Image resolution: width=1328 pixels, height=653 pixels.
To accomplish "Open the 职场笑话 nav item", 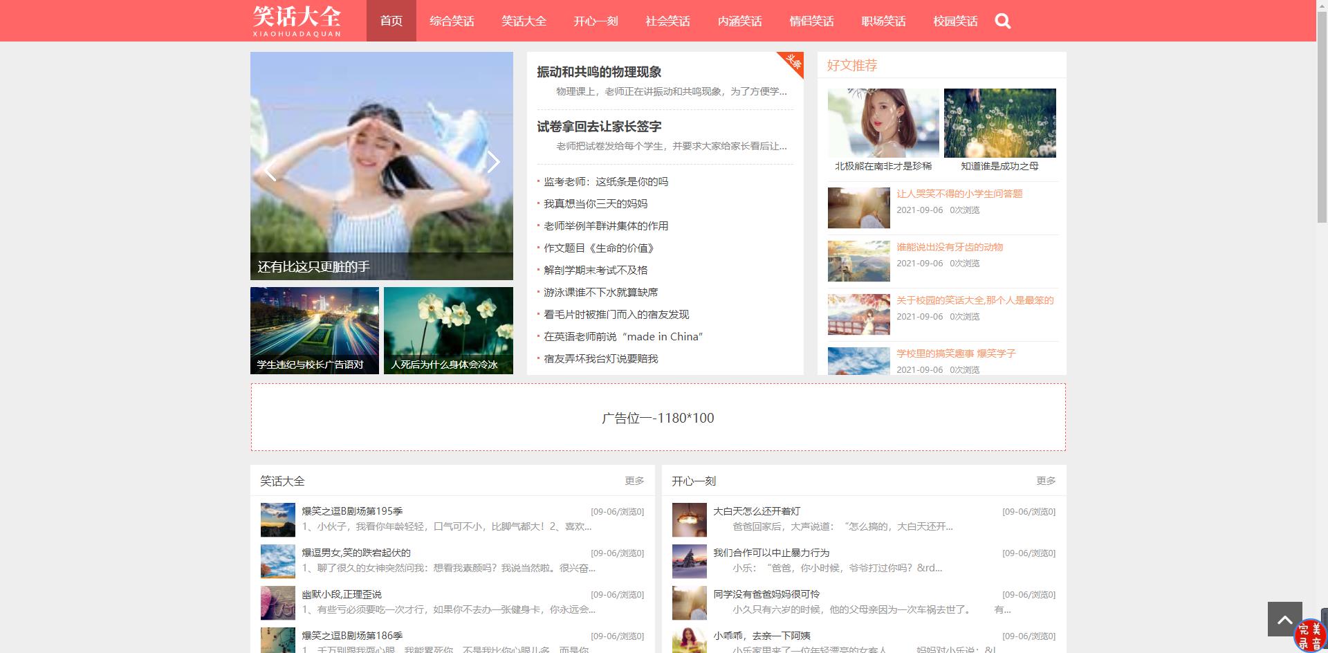I will tap(883, 21).
